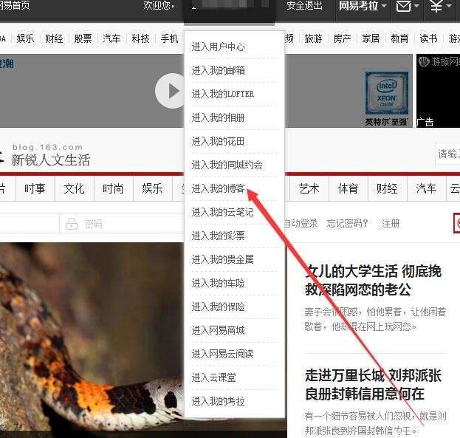Select 进入我的彩票 entry
This screenshot has height=438, width=460.
[218, 236]
